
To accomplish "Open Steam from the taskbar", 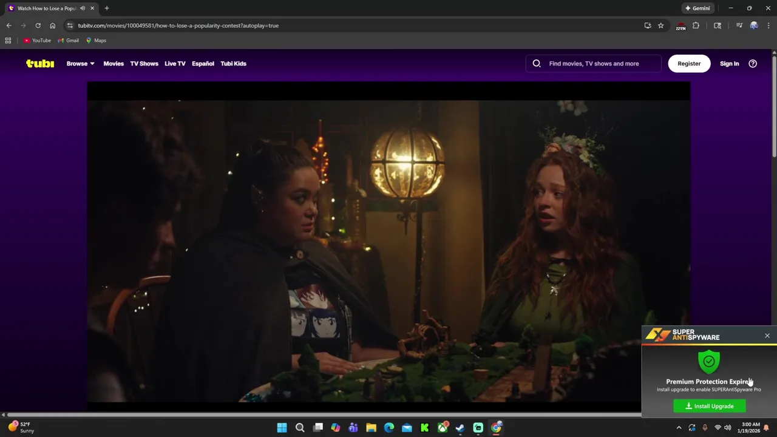I will (460, 428).
